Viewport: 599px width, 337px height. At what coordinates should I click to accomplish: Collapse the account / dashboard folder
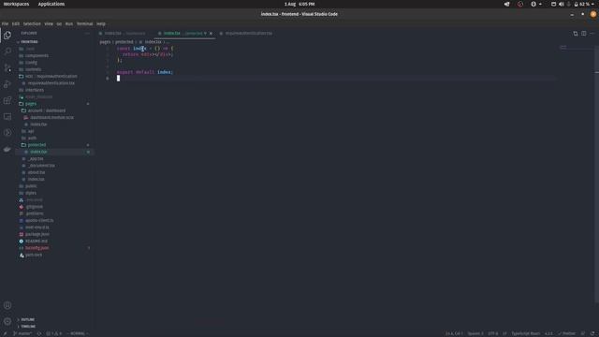click(47, 110)
